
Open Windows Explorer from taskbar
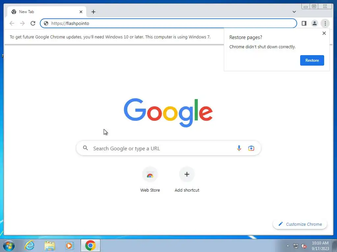50,245
